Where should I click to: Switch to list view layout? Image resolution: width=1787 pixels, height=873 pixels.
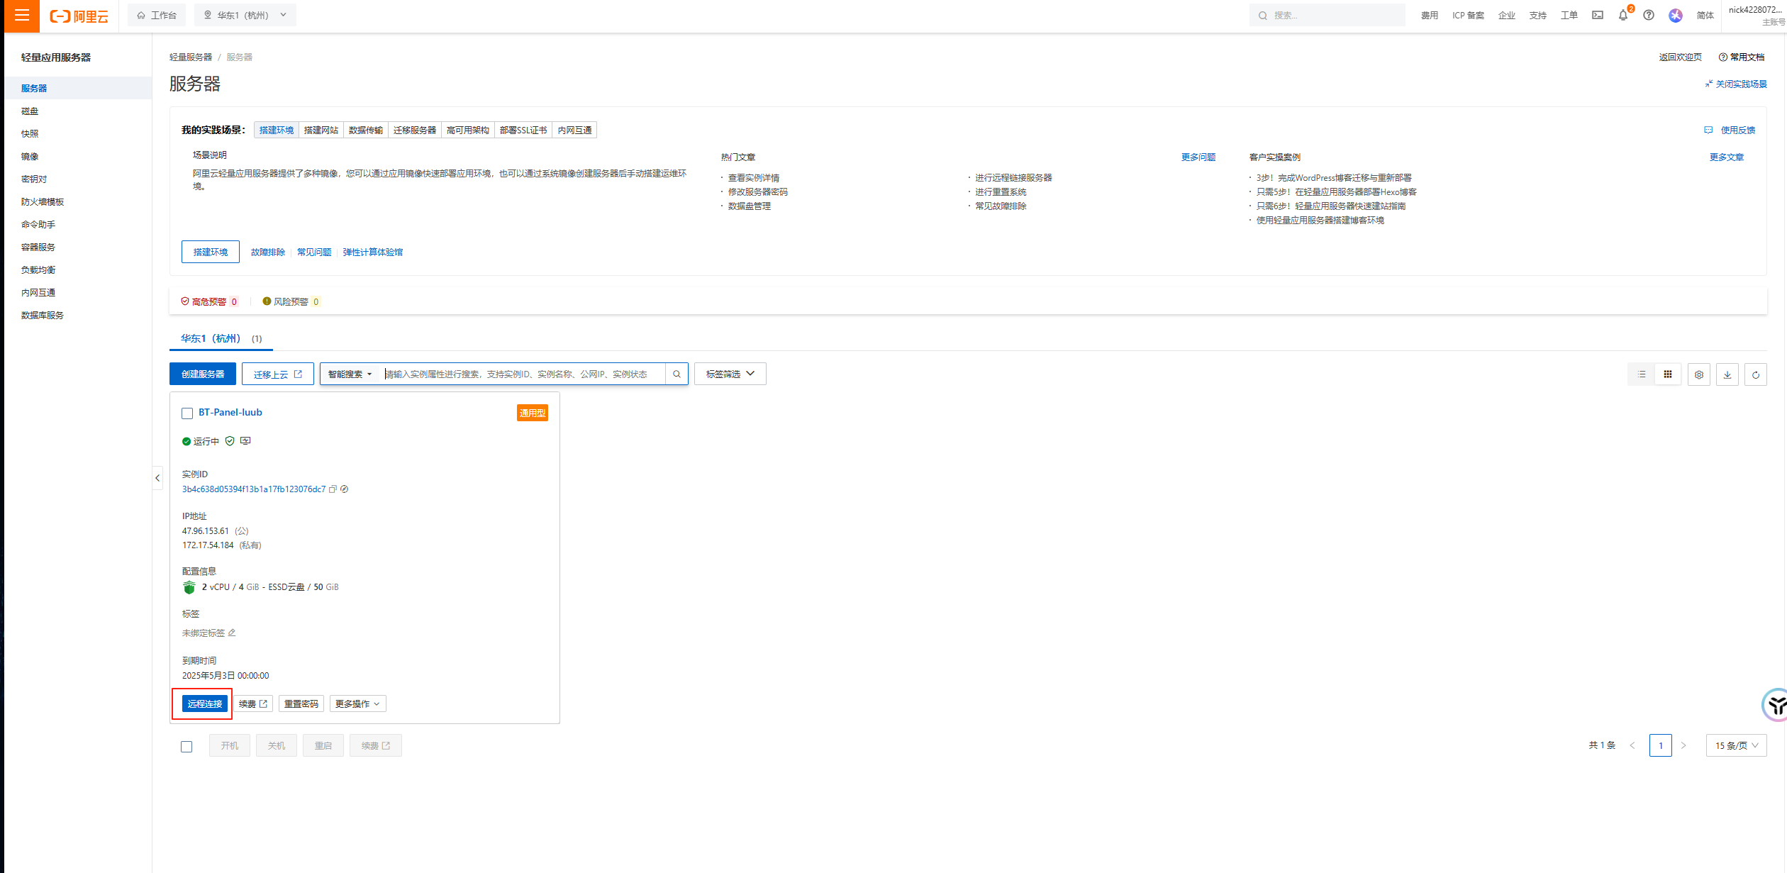click(x=1642, y=374)
